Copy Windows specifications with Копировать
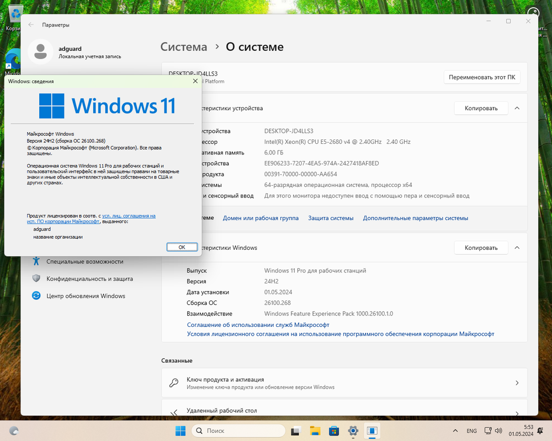This screenshot has height=441, width=552. click(481, 248)
